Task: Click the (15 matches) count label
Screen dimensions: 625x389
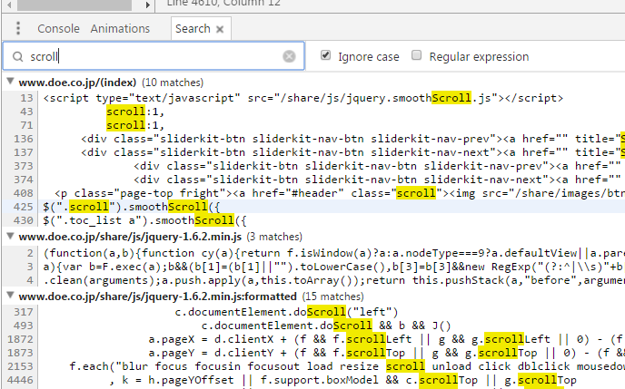Action: (x=332, y=297)
